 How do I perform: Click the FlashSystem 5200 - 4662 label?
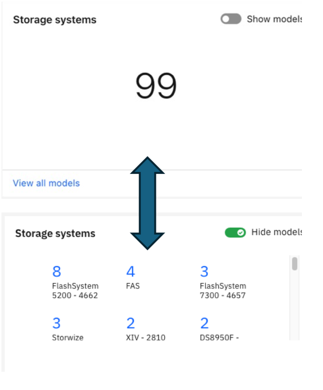pyautogui.click(x=75, y=291)
